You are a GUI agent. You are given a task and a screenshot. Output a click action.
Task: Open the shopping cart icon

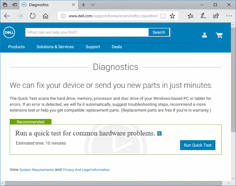[x=219, y=35]
